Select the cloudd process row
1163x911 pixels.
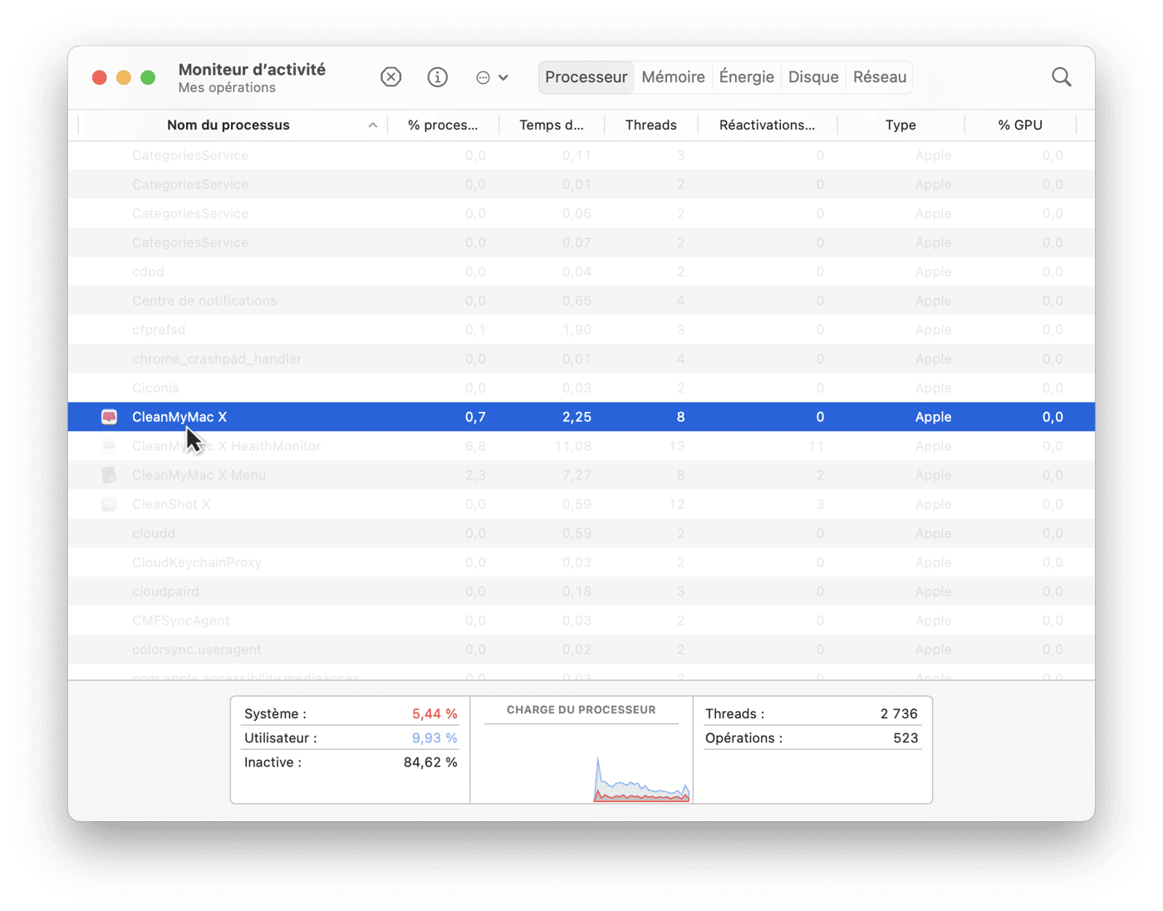(x=581, y=533)
